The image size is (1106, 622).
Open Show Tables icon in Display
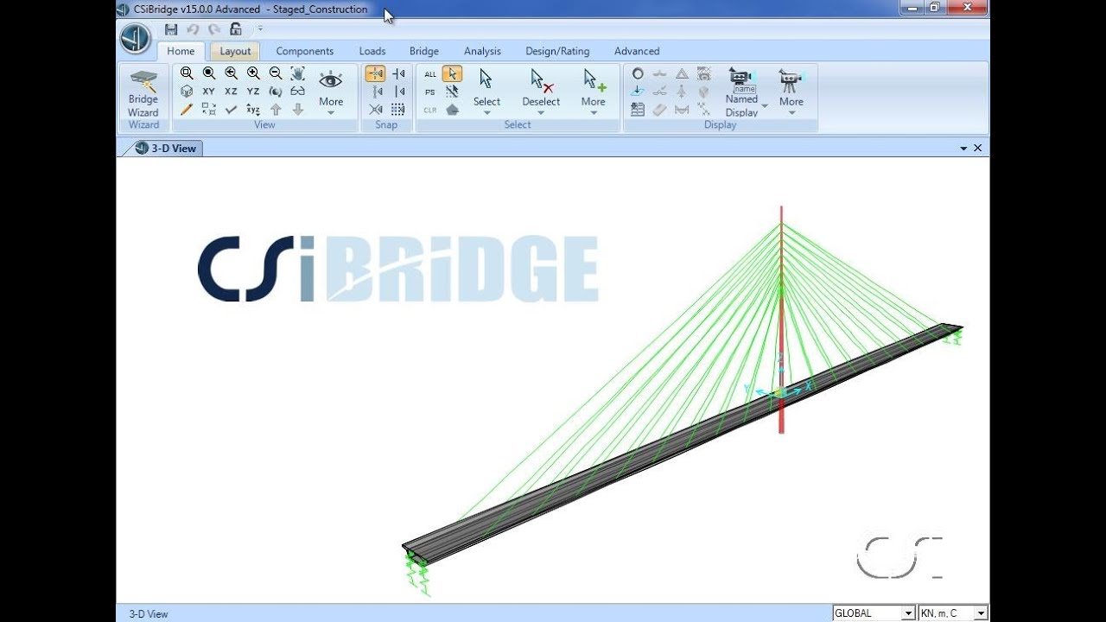coord(638,110)
